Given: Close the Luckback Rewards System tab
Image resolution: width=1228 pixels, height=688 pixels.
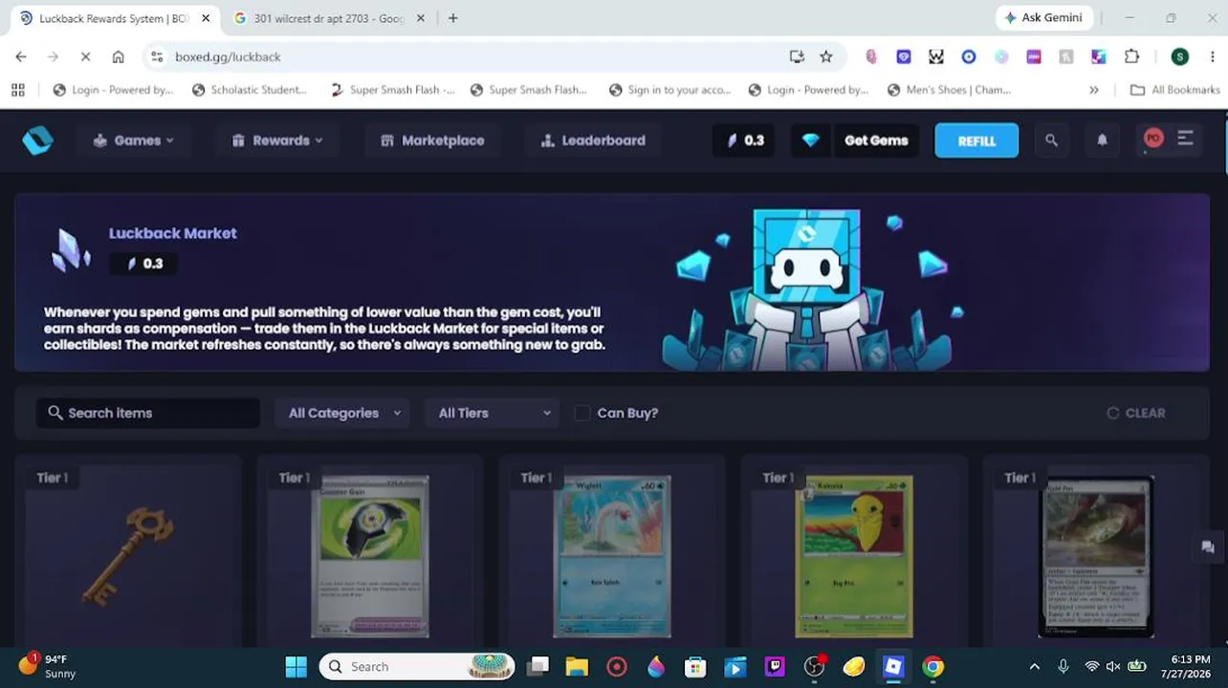Looking at the screenshot, I should coord(206,18).
